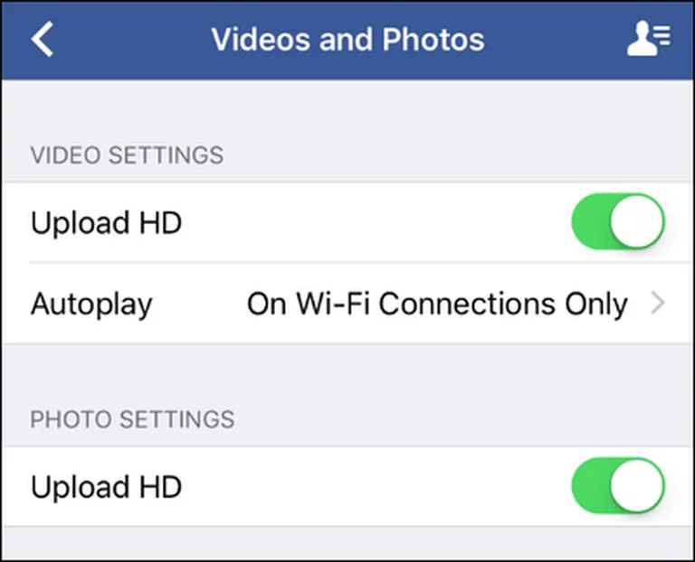Select the On Wi-Fi Connections Only value
Screen dimensions: 695x562
[437, 304]
